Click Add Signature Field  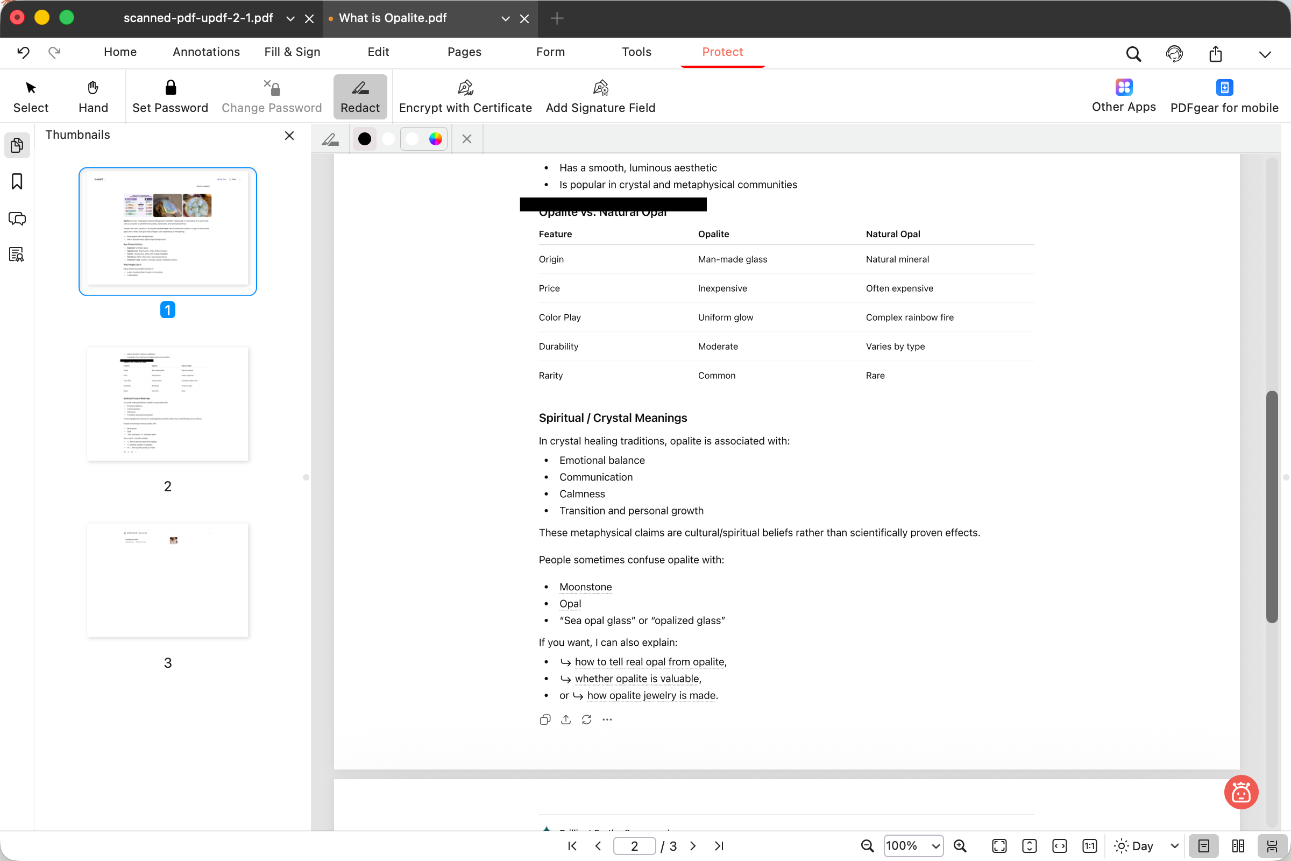pos(600,97)
